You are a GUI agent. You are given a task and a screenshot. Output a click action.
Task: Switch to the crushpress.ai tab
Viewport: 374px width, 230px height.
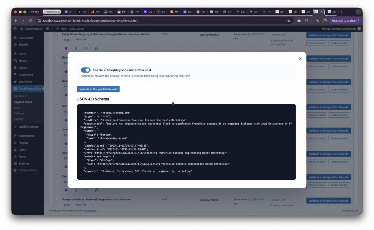pyautogui.click(x=52, y=12)
